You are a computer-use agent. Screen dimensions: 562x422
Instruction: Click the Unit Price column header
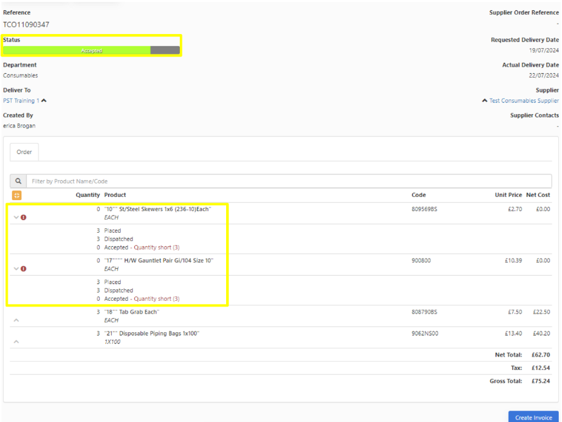509,195
